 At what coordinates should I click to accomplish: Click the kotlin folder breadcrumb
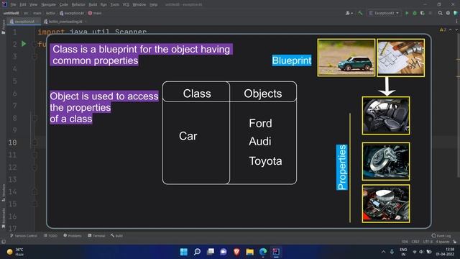coord(50,13)
